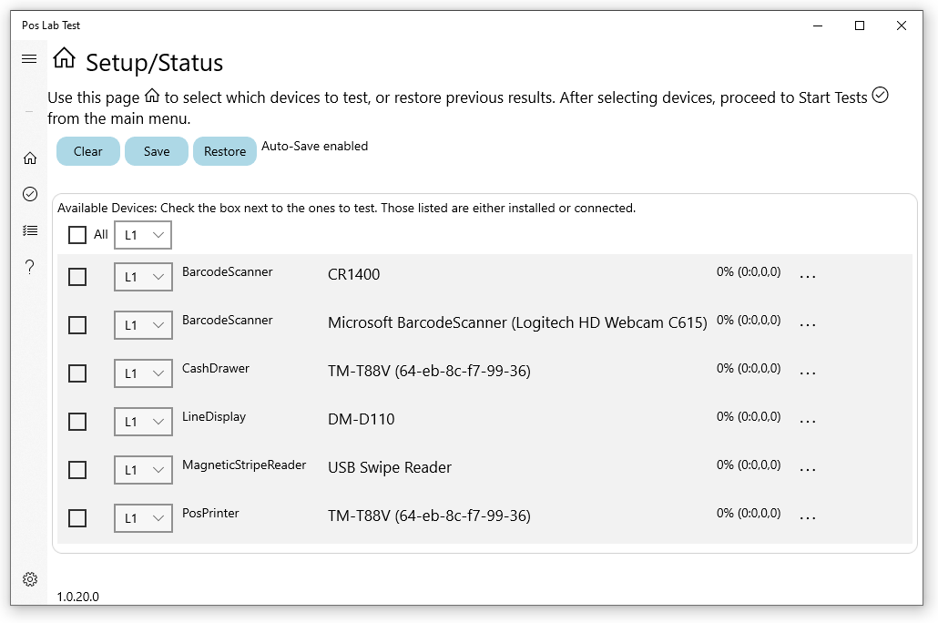Select the MagneticStripeReader checkbox
This screenshot has height=623, width=938.
77,470
